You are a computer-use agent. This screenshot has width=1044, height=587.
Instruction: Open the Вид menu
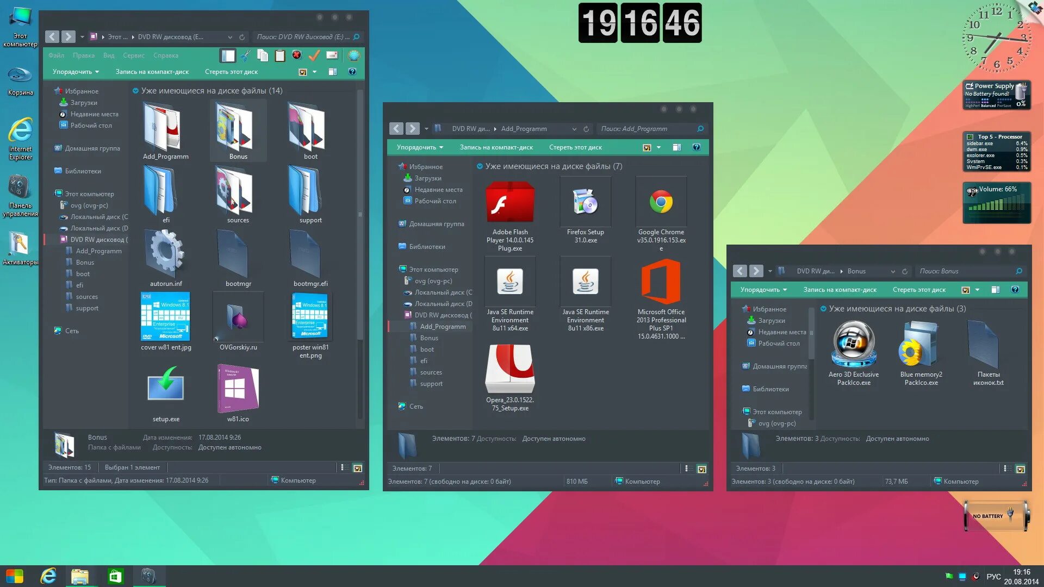click(109, 55)
